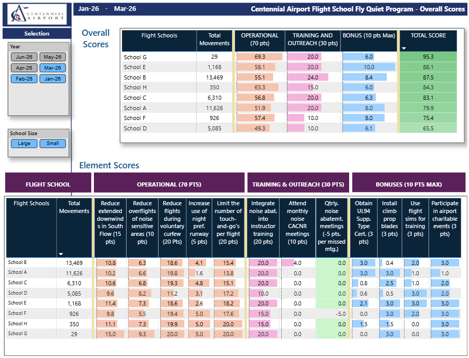Click the sort arrow under Total Movements in Element Scores
469x358 pixels.
click(61, 254)
